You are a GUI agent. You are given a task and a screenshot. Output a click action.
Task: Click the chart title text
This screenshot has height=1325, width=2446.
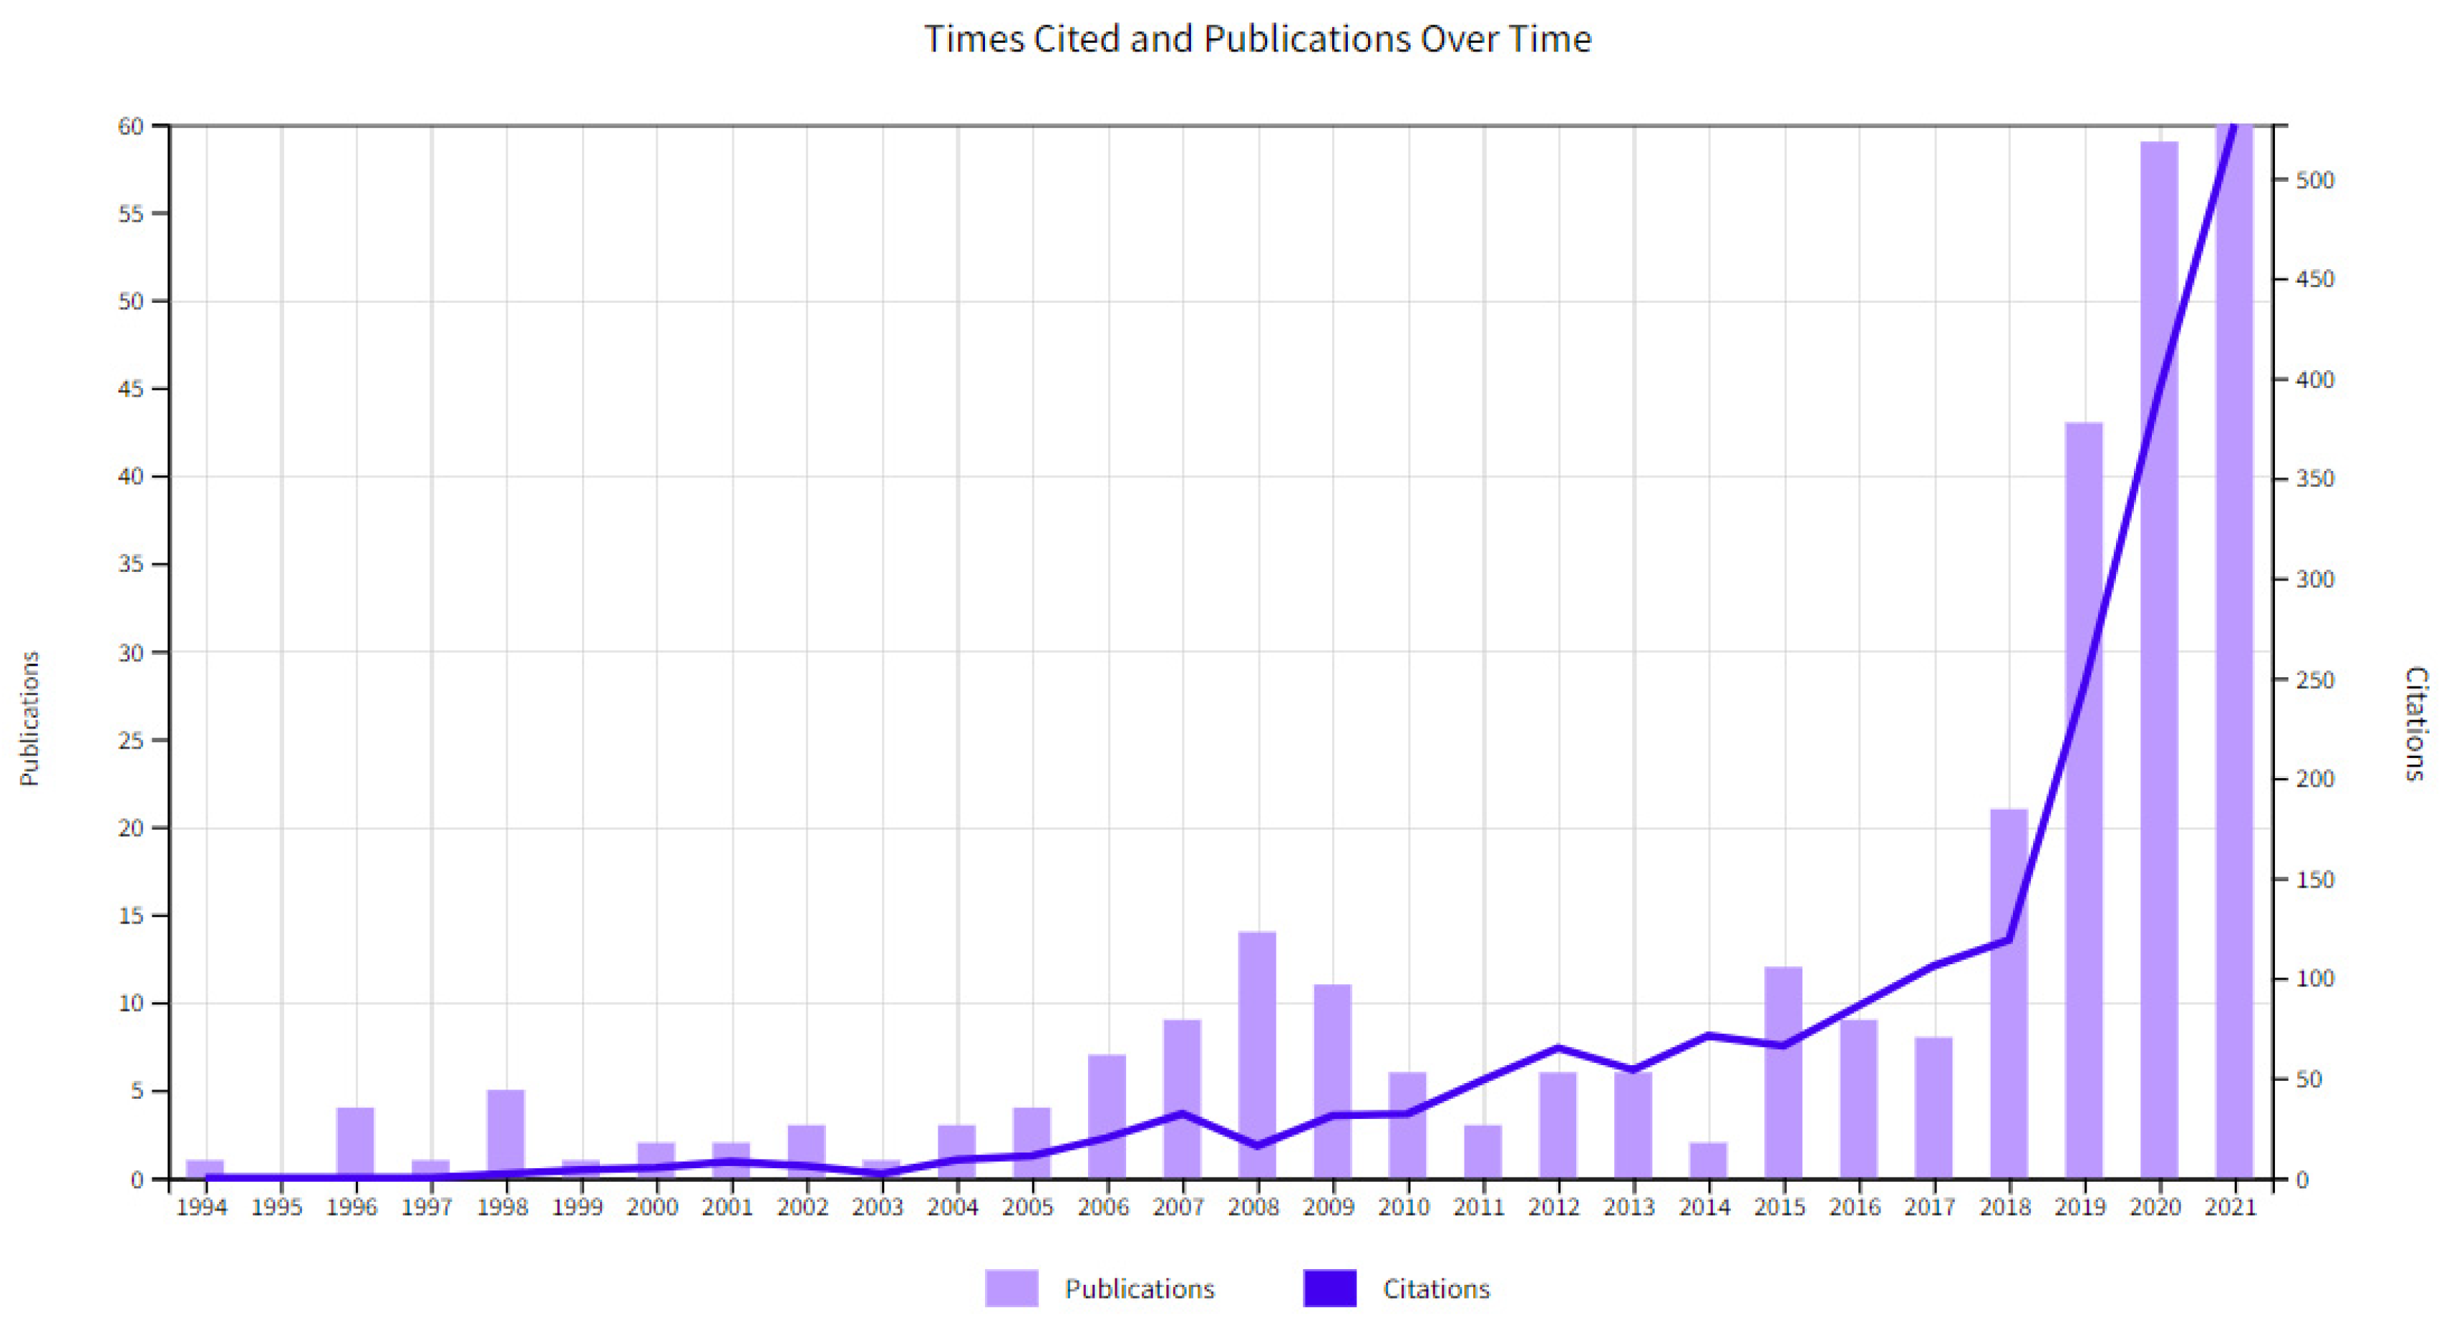(x=1257, y=39)
